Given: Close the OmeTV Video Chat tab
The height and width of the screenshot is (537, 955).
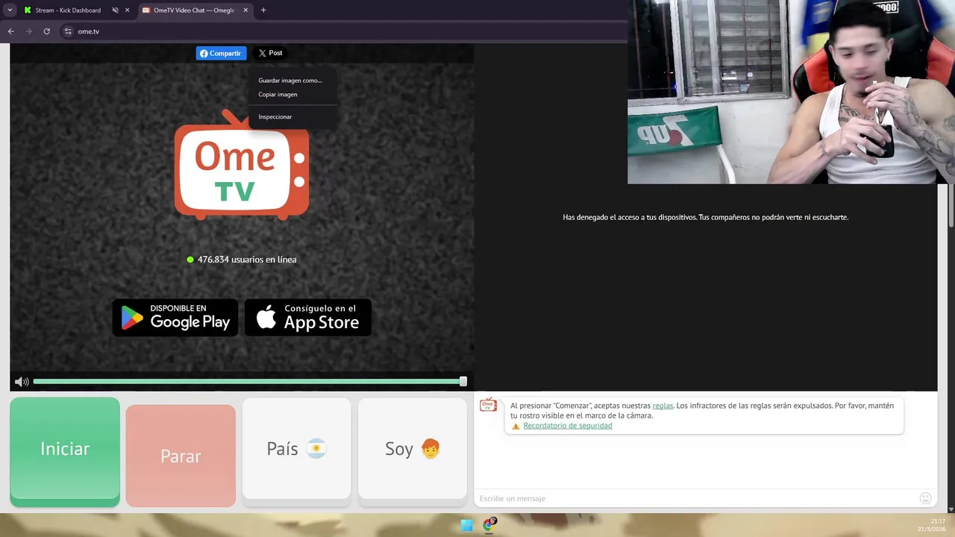Looking at the screenshot, I should 245,10.
